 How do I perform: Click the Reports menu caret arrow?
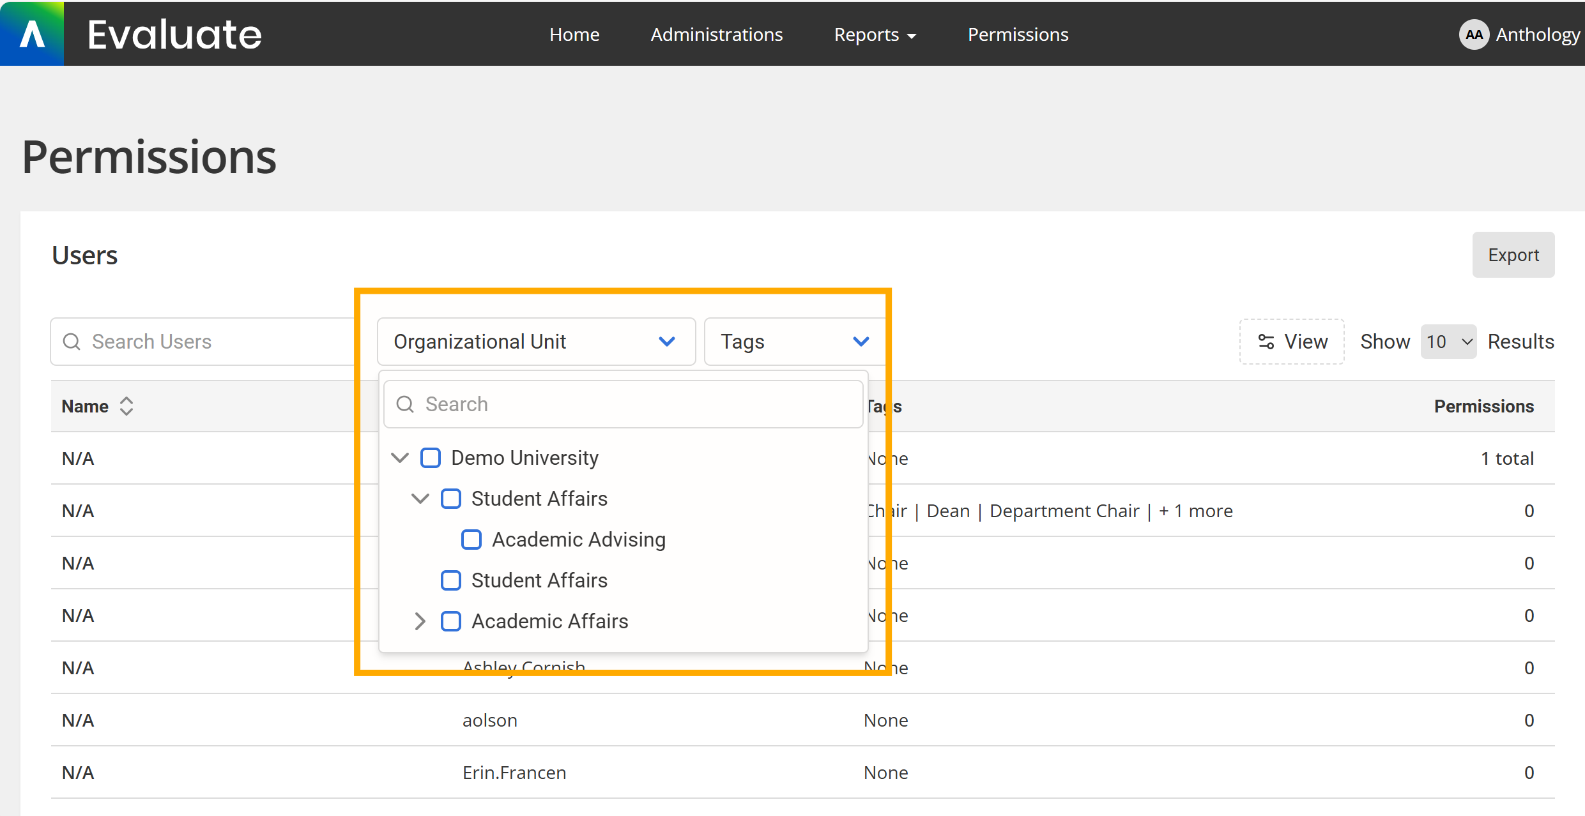912,36
